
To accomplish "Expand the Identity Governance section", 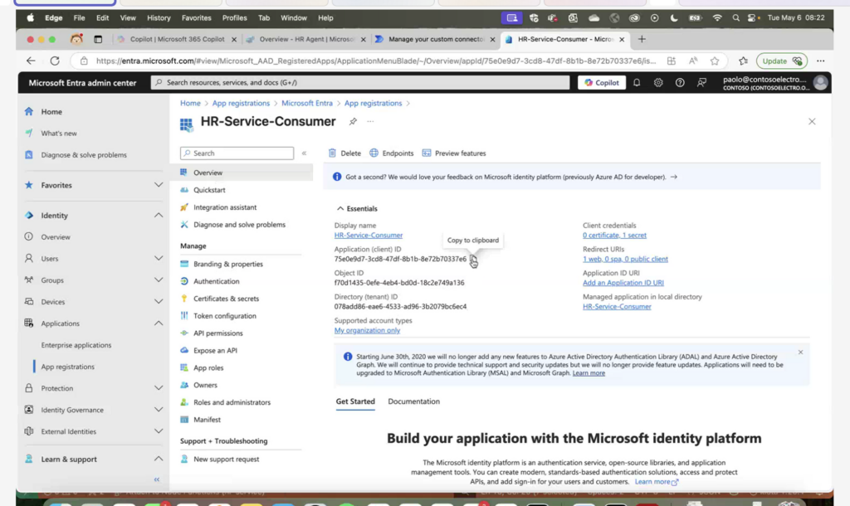I will pyautogui.click(x=159, y=410).
